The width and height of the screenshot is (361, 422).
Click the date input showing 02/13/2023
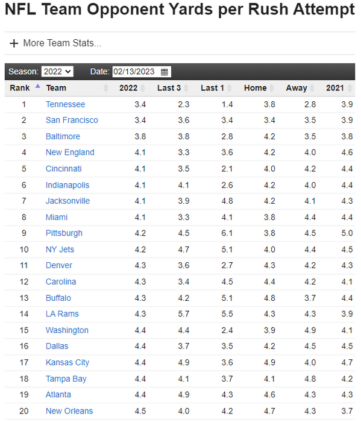pyautogui.click(x=142, y=72)
